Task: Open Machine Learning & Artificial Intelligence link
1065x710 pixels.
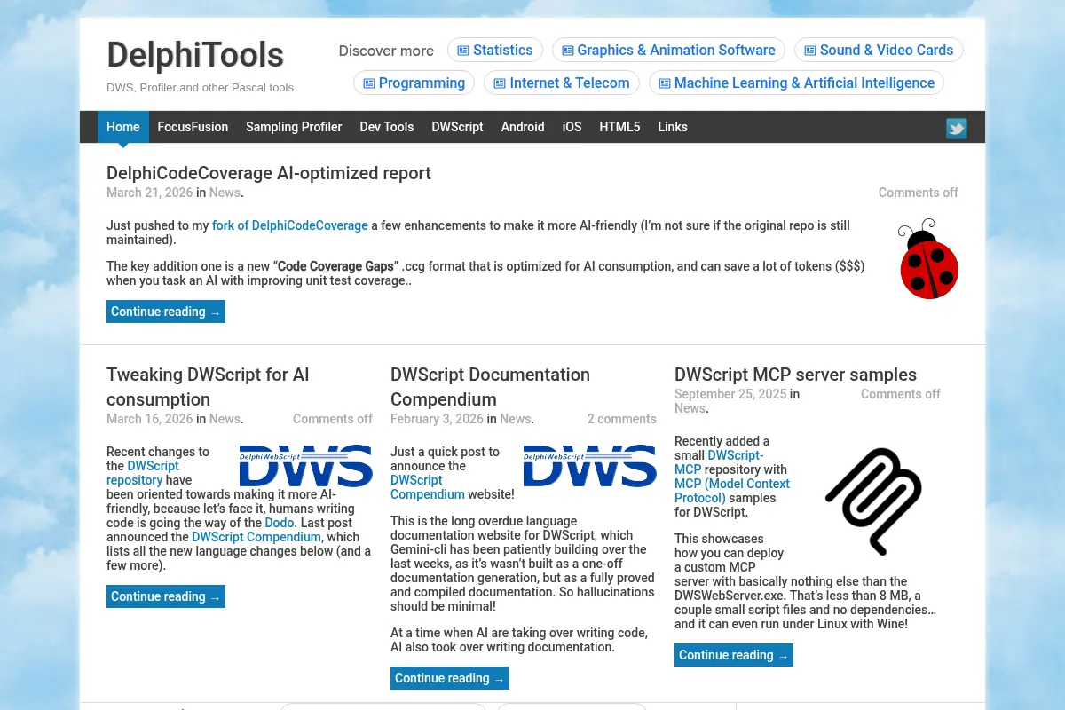Action: 796,83
